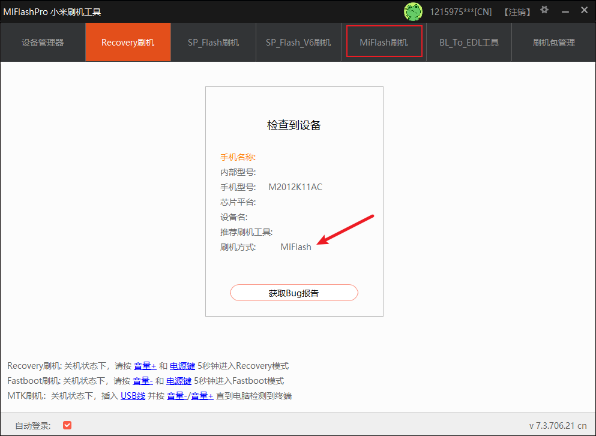596x436 pixels.
Task: Open the MiFlash刷机 tab
Action: pyautogui.click(x=384, y=42)
